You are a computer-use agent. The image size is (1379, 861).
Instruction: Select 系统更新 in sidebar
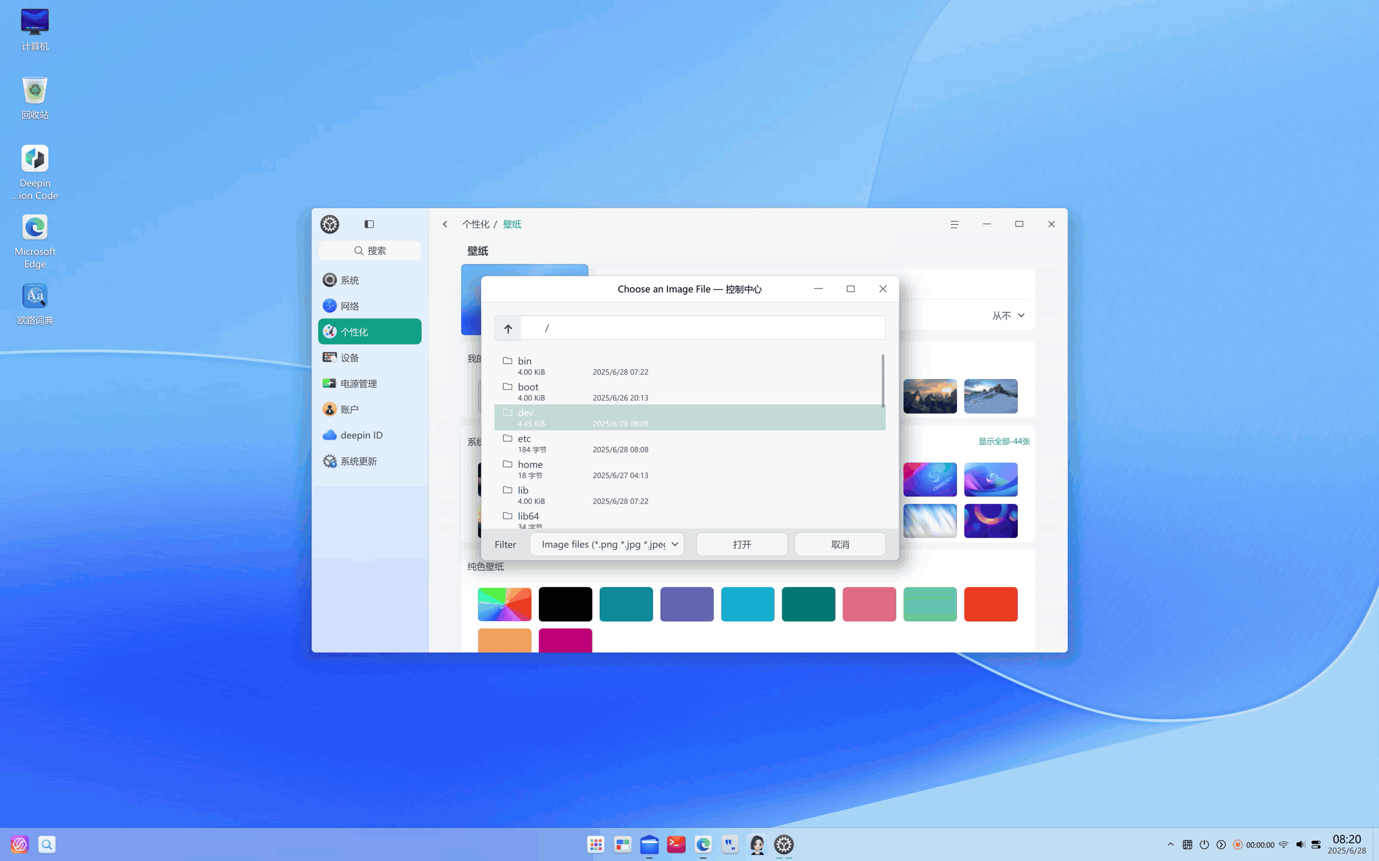[x=370, y=461]
